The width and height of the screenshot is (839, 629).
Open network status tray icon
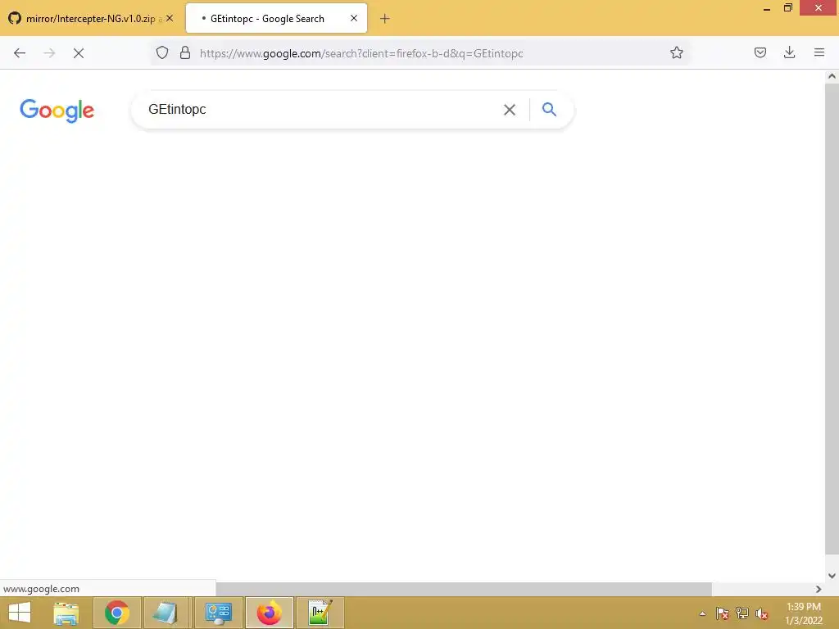point(742,613)
